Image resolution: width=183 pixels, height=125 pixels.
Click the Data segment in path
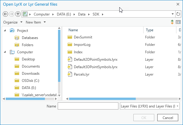[82, 14]
